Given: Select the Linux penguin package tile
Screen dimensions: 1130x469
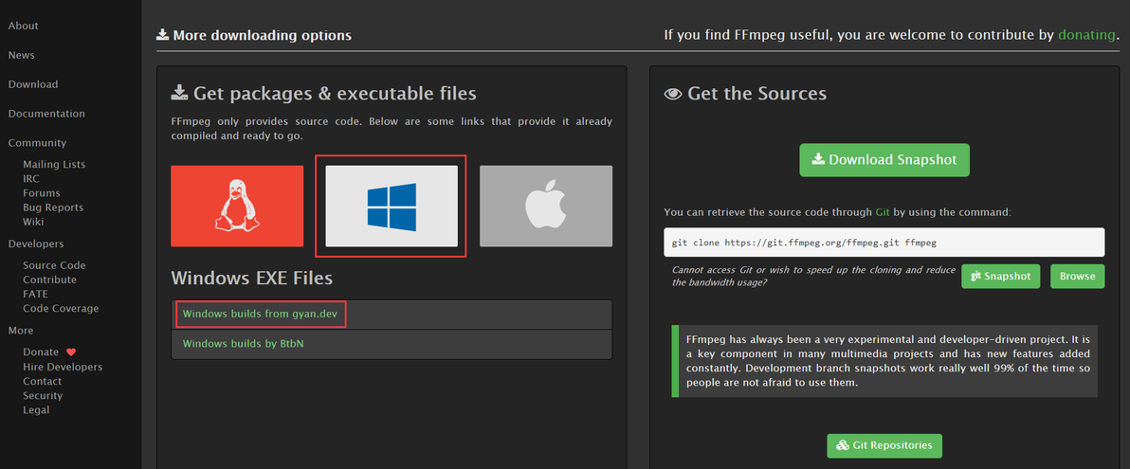Looking at the screenshot, I should point(237,206).
